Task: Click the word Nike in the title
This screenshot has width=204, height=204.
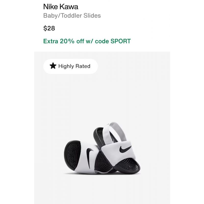Action: coord(51,7)
